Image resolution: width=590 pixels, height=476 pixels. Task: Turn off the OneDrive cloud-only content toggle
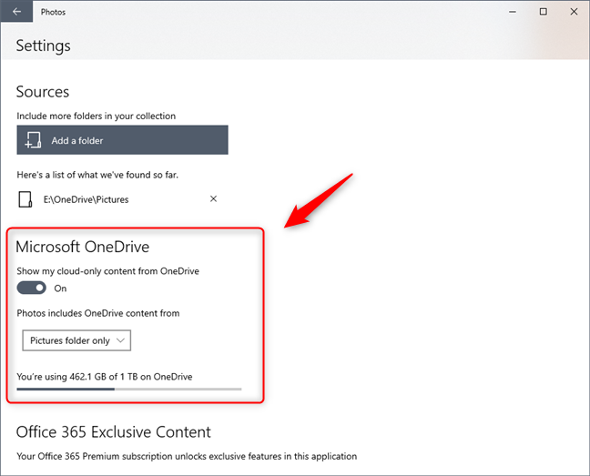click(x=32, y=288)
